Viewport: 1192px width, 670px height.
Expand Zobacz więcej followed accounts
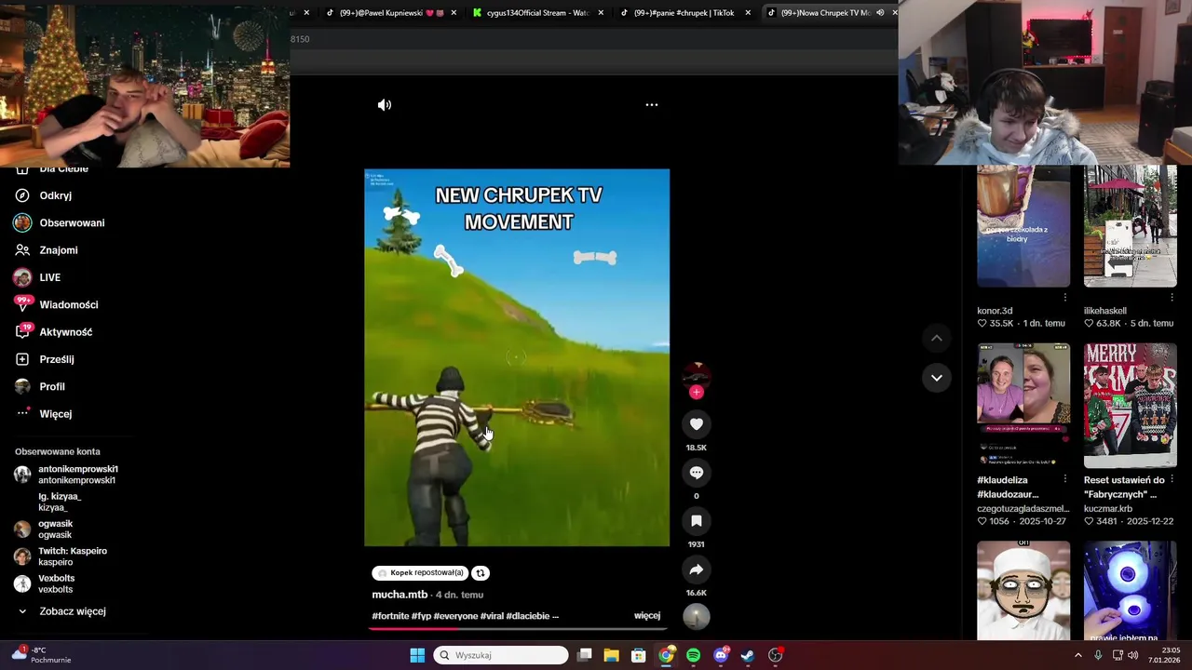click(73, 611)
